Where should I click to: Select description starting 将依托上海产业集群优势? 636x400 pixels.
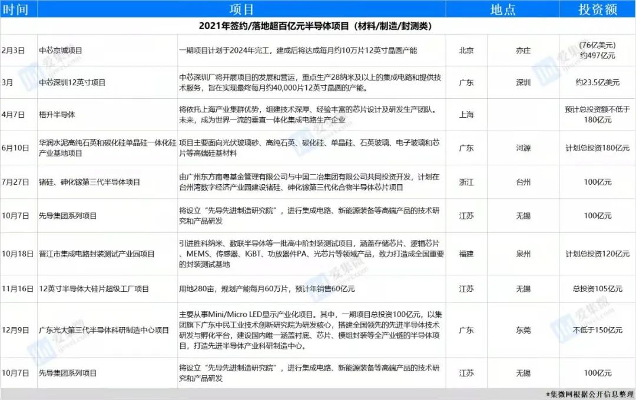coord(308,115)
